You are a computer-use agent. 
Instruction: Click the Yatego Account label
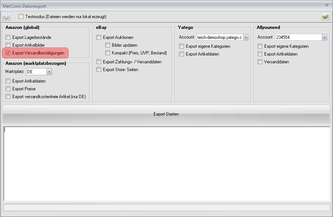click(x=187, y=37)
